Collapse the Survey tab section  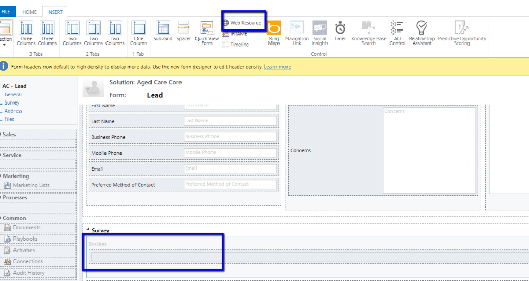click(87, 230)
